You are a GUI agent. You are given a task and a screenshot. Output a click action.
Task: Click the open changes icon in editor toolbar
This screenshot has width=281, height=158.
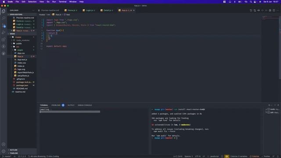pyautogui.click(x=255, y=11)
